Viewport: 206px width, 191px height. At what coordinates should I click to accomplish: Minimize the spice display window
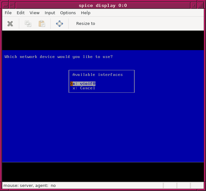pyautogui.click(x=193, y=5)
